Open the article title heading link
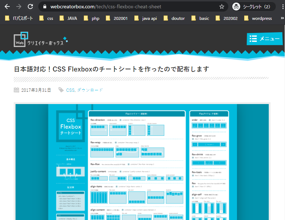The width and height of the screenshot is (285, 220). (x=111, y=69)
